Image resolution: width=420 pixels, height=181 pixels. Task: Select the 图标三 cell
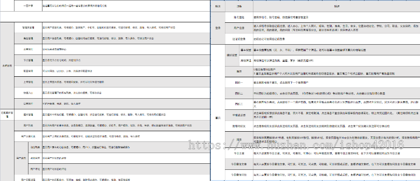[x=239, y=104]
